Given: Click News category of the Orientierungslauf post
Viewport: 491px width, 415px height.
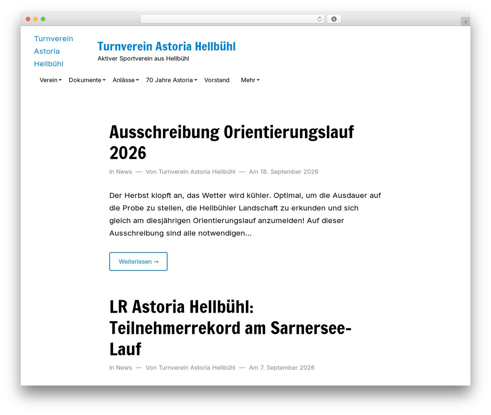Looking at the screenshot, I should [124, 172].
